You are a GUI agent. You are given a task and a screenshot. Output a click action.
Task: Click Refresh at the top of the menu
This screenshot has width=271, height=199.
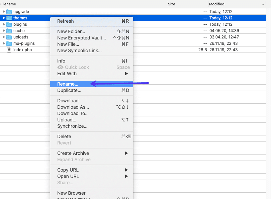coord(66,21)
